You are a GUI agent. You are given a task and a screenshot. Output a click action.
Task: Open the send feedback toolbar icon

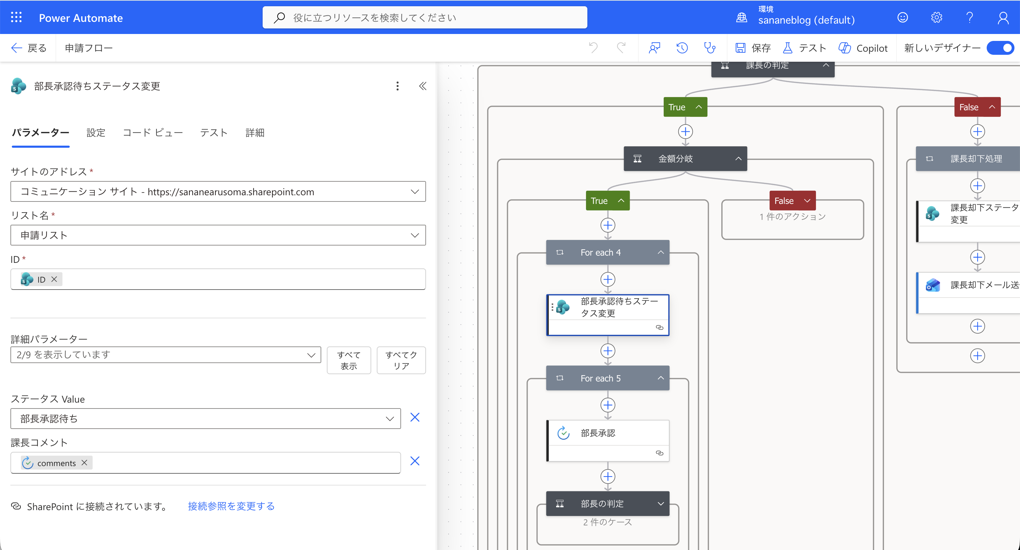[654, 48]
